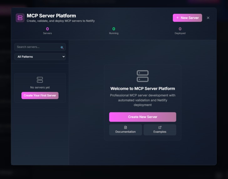The width and height of the screenshot is (228, 179).
Task: Open the Examples button
Action: pyautogui.click(x=160, y=130)
